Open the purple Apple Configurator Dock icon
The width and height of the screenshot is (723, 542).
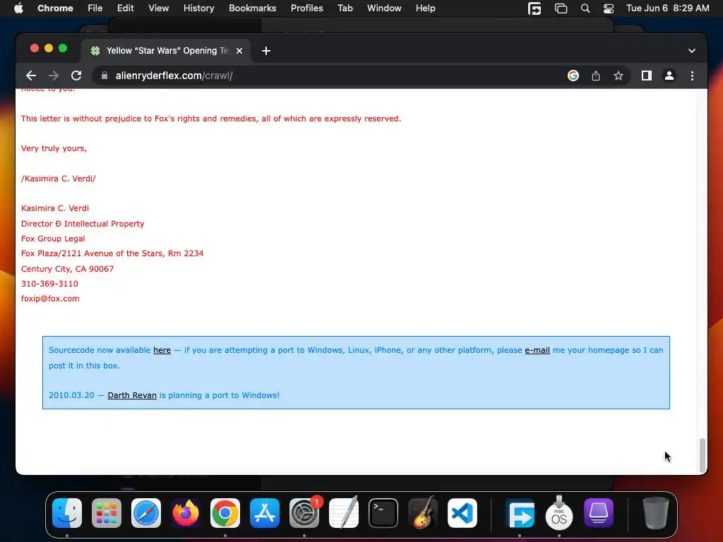(599, 513)
